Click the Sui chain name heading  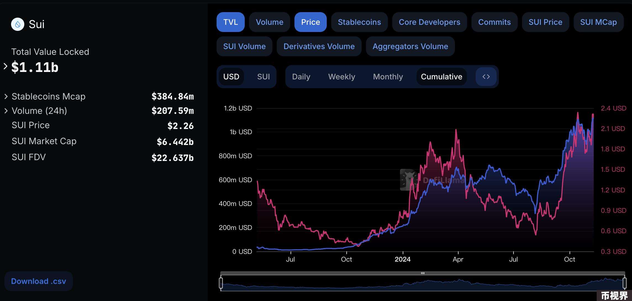tap(37, 24)
